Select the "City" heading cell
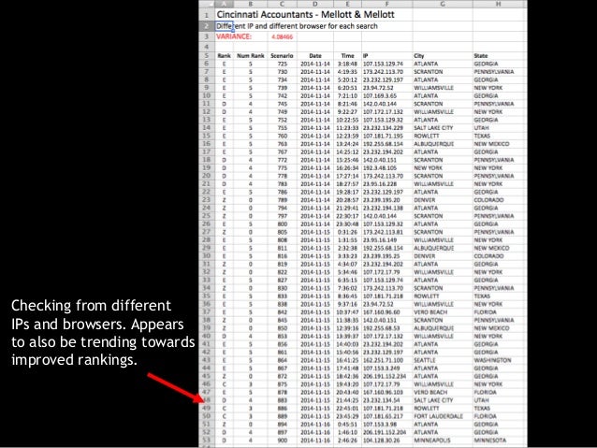 coord(419,55)
